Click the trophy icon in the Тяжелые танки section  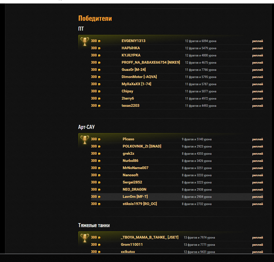click(85, 238)
